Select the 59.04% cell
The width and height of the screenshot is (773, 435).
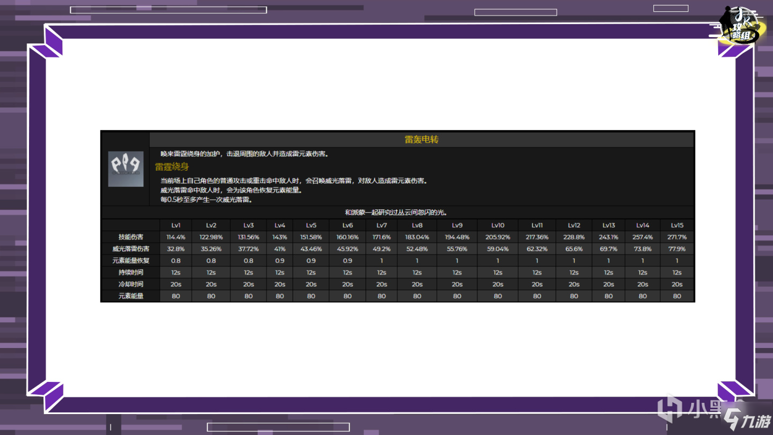498,249
